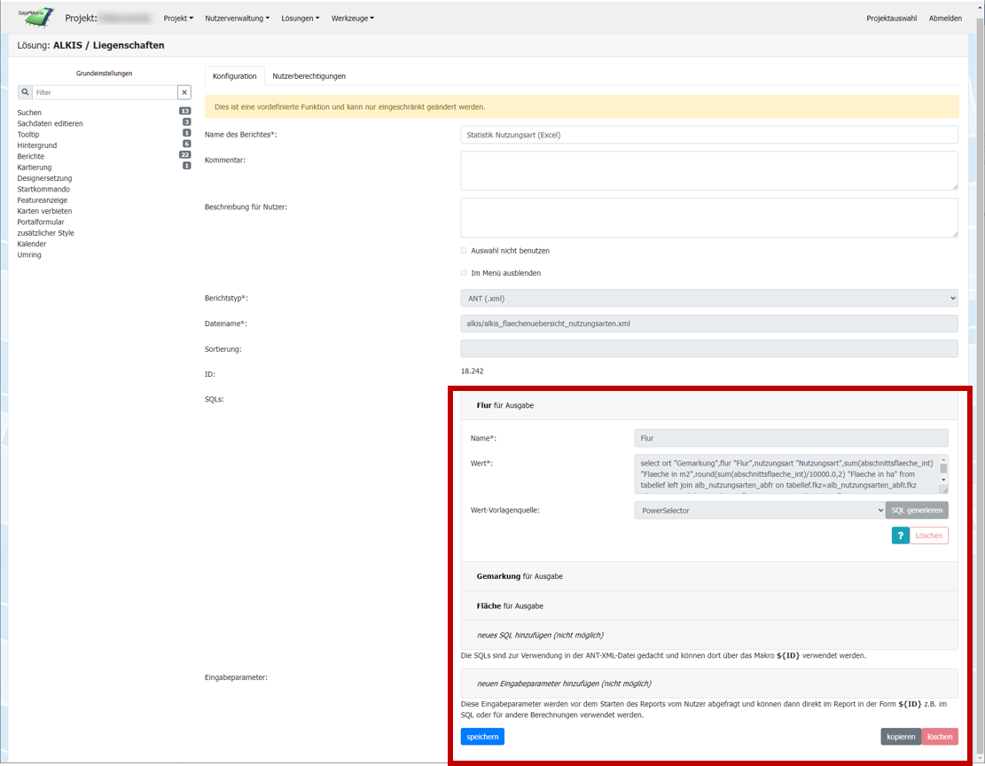Expand the 'Gemarkung für Ausgabe' section
The image size is (985, 766).
pyautogui.click(x=520, y=576)
